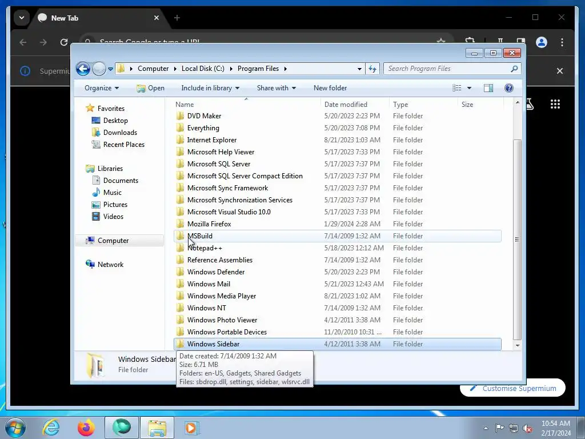This screenshot has height=439, width=585.
Task: Select Libraries in navigation pane
Action: [110, 169]
